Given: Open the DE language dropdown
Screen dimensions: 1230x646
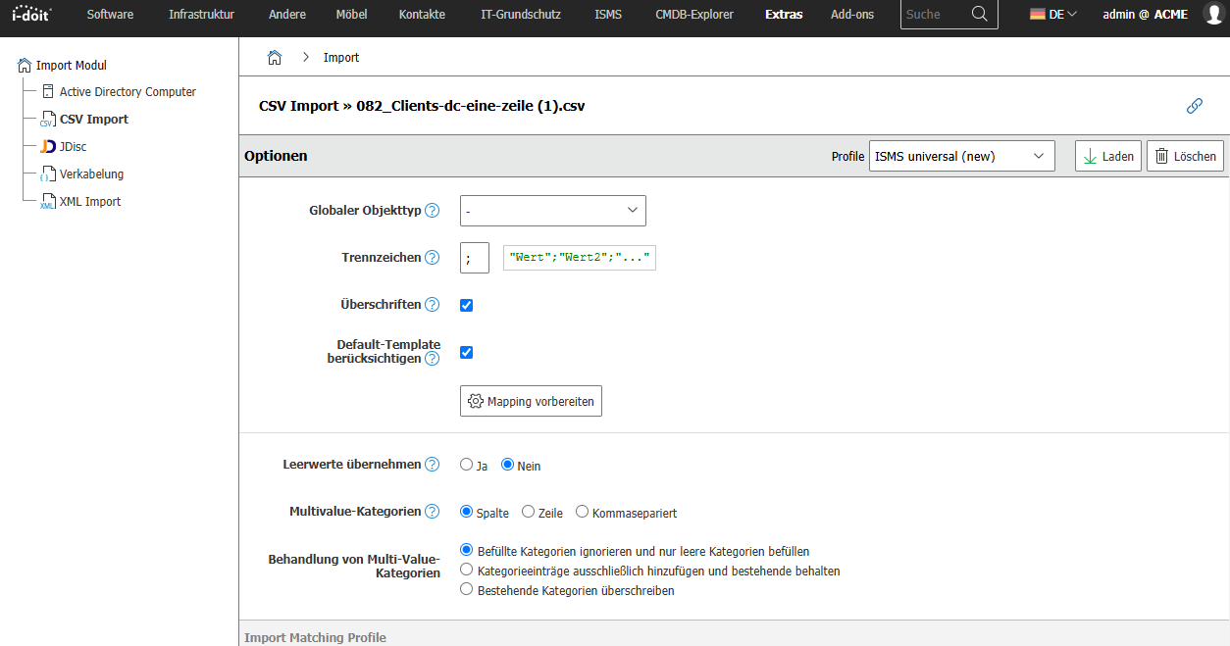Looking at the screenshot, I should [1053, 15].
